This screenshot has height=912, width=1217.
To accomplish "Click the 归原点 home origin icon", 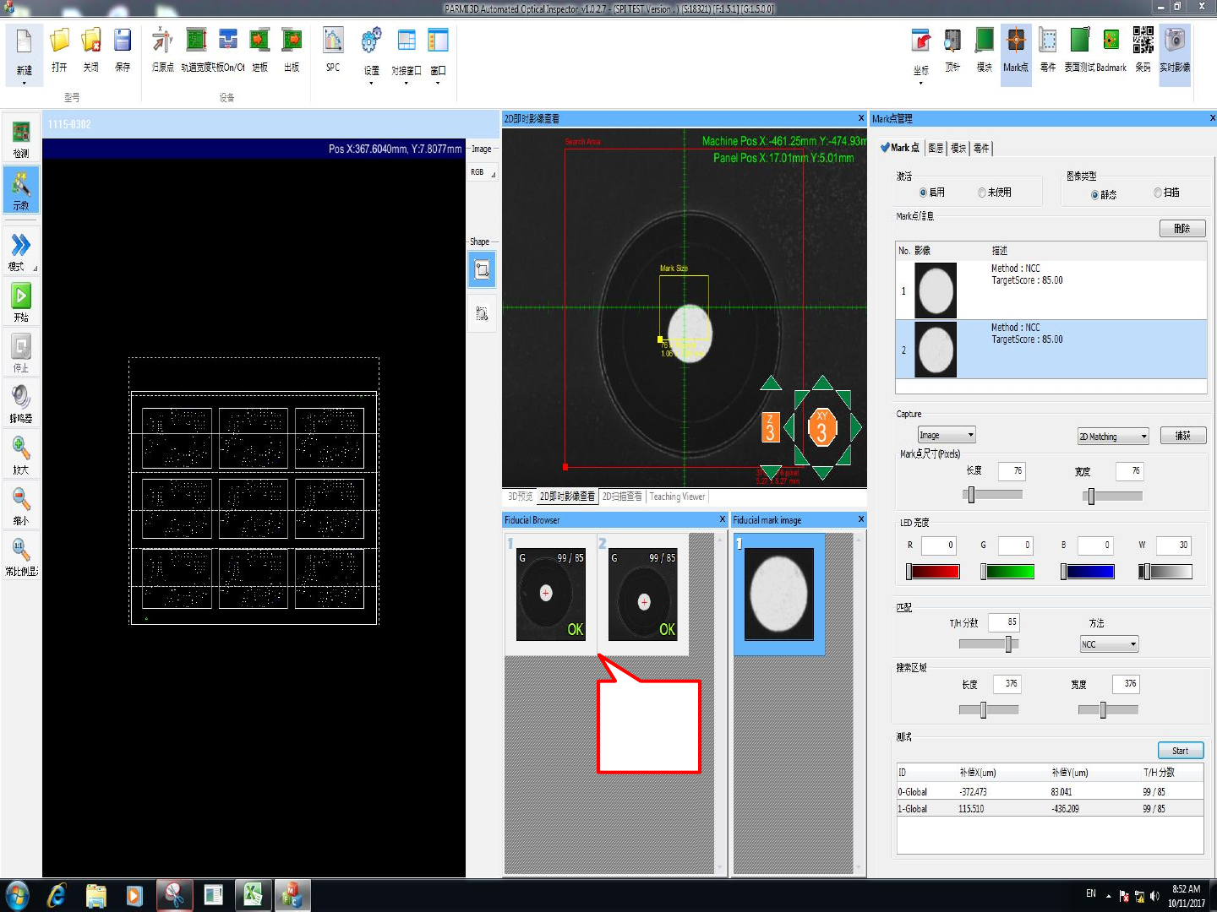I will (x=162, y=41).
